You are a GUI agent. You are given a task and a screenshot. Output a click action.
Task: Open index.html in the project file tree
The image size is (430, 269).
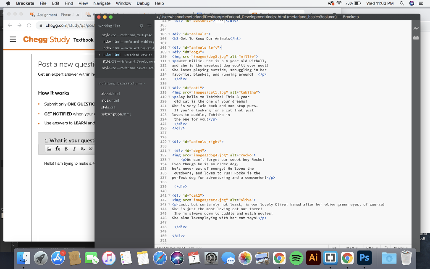(x=110, y=100)
